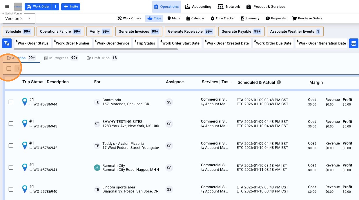Tick the checkbox for WO #5786942
This screenshot has height=200, width=359.
(x=11, y=146)
